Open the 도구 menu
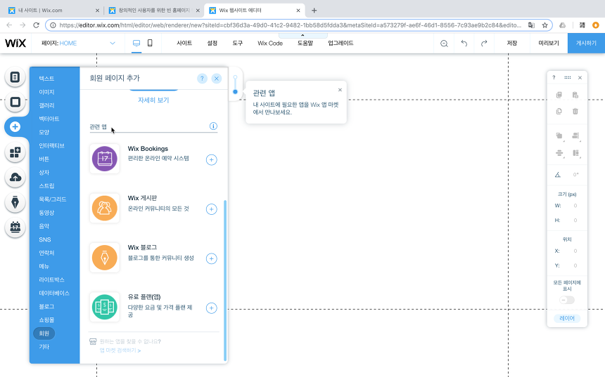Viewport: 605px width, 377px height. pyautogui.click(x=238, y=43)
